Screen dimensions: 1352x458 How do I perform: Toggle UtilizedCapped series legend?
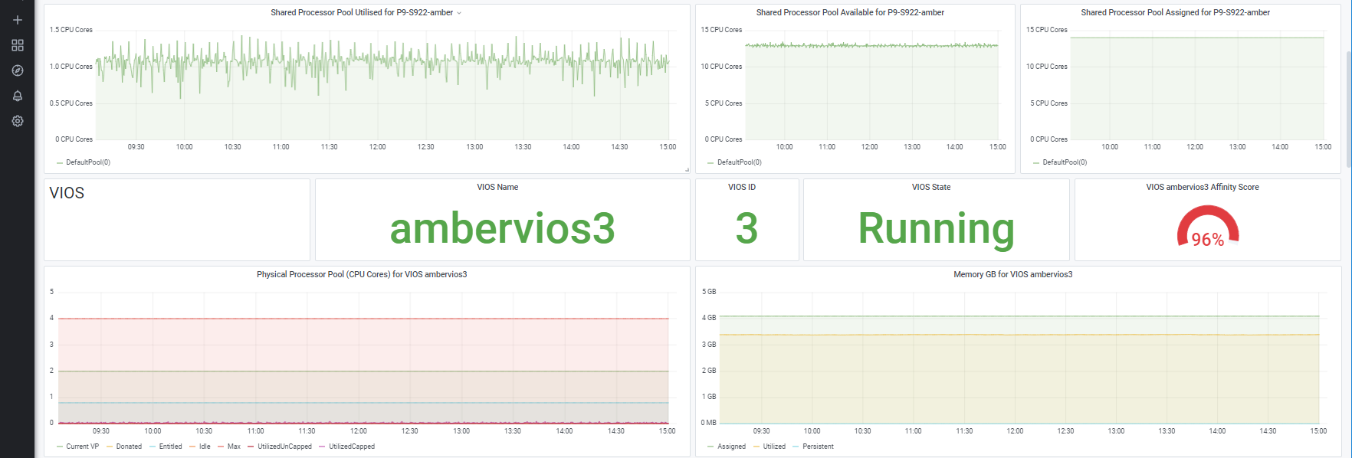(352, 447)
